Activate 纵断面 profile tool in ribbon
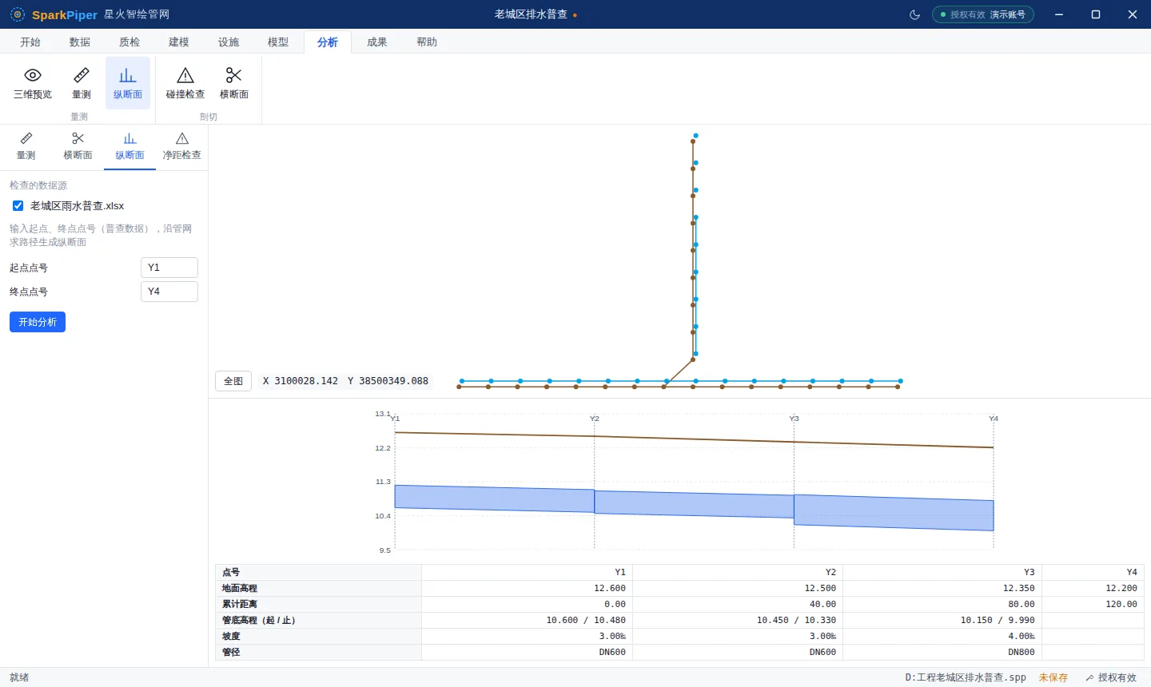This screenshot has width=1151, height=687. pyautogui.click(x=128, y=83)
